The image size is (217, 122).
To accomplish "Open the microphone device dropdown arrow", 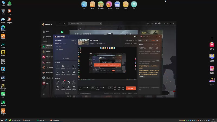I will 82,88.
